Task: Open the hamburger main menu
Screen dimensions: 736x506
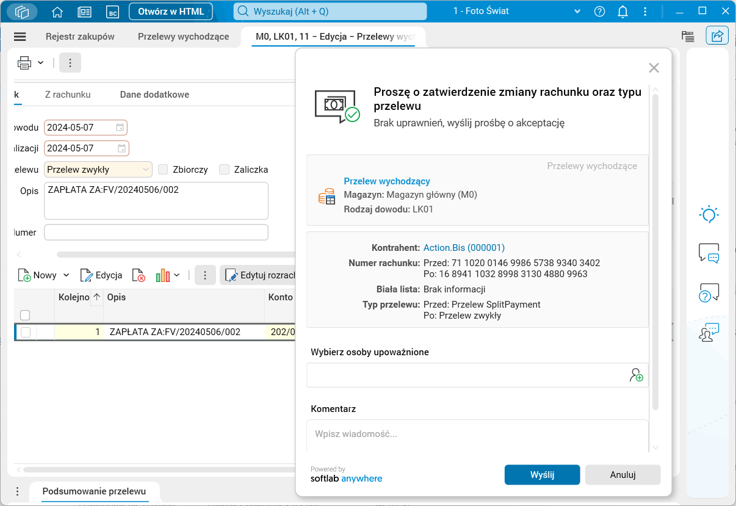Action: tap(20, 37)
